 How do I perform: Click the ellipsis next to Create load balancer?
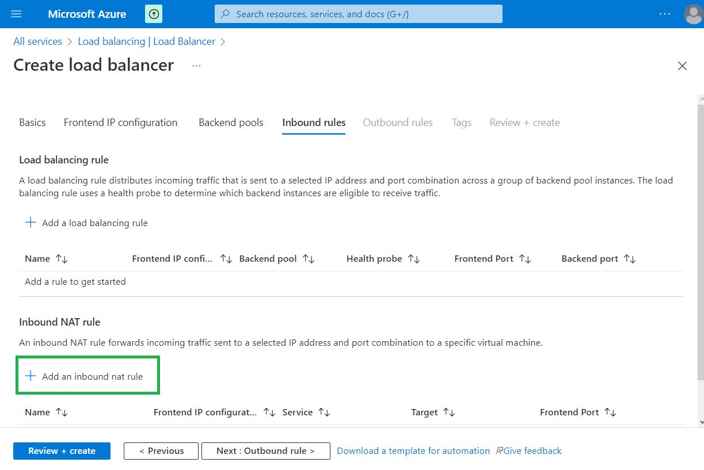(x=197, y=66)
